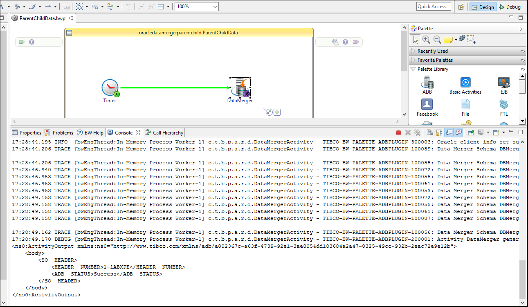This screenshot has width=528, height=307.
Task: Toggle Scroll Lock in the Console
Action: [x=439, y=132]
